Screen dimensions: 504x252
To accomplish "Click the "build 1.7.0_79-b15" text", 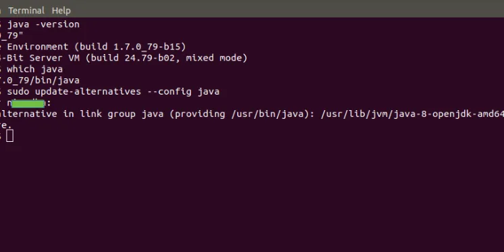I will coord(132,47).
